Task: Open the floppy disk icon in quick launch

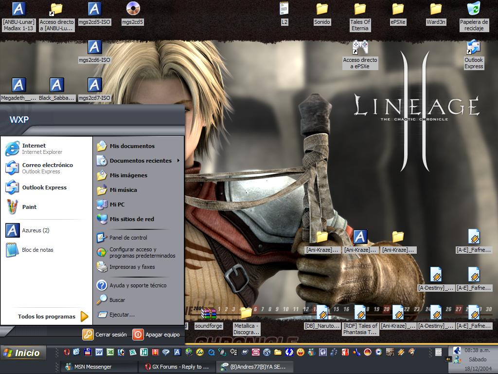Action: point(88,352)
